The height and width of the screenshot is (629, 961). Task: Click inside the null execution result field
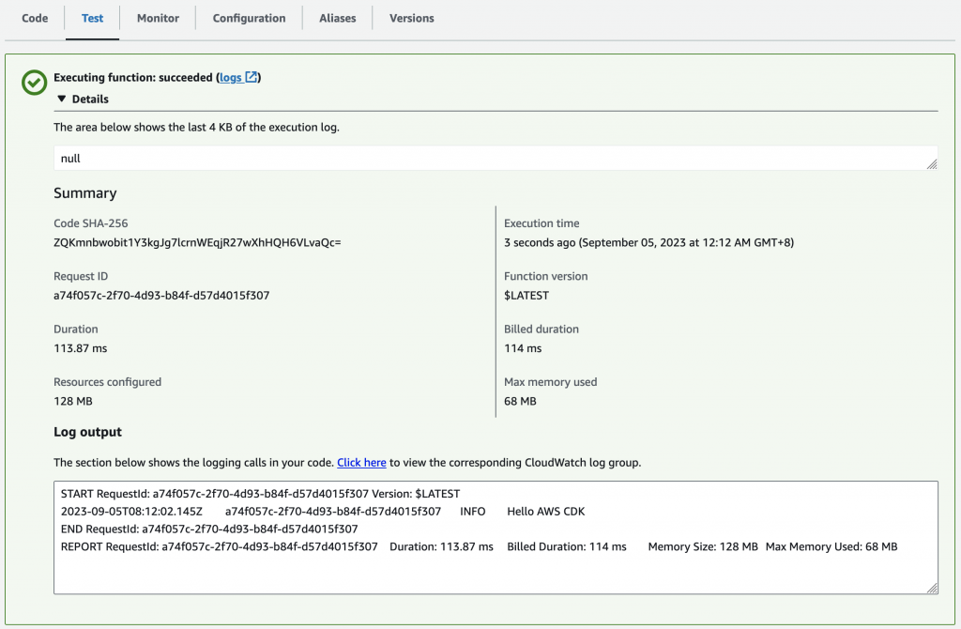pyautogui.click(x=469, y=159)
